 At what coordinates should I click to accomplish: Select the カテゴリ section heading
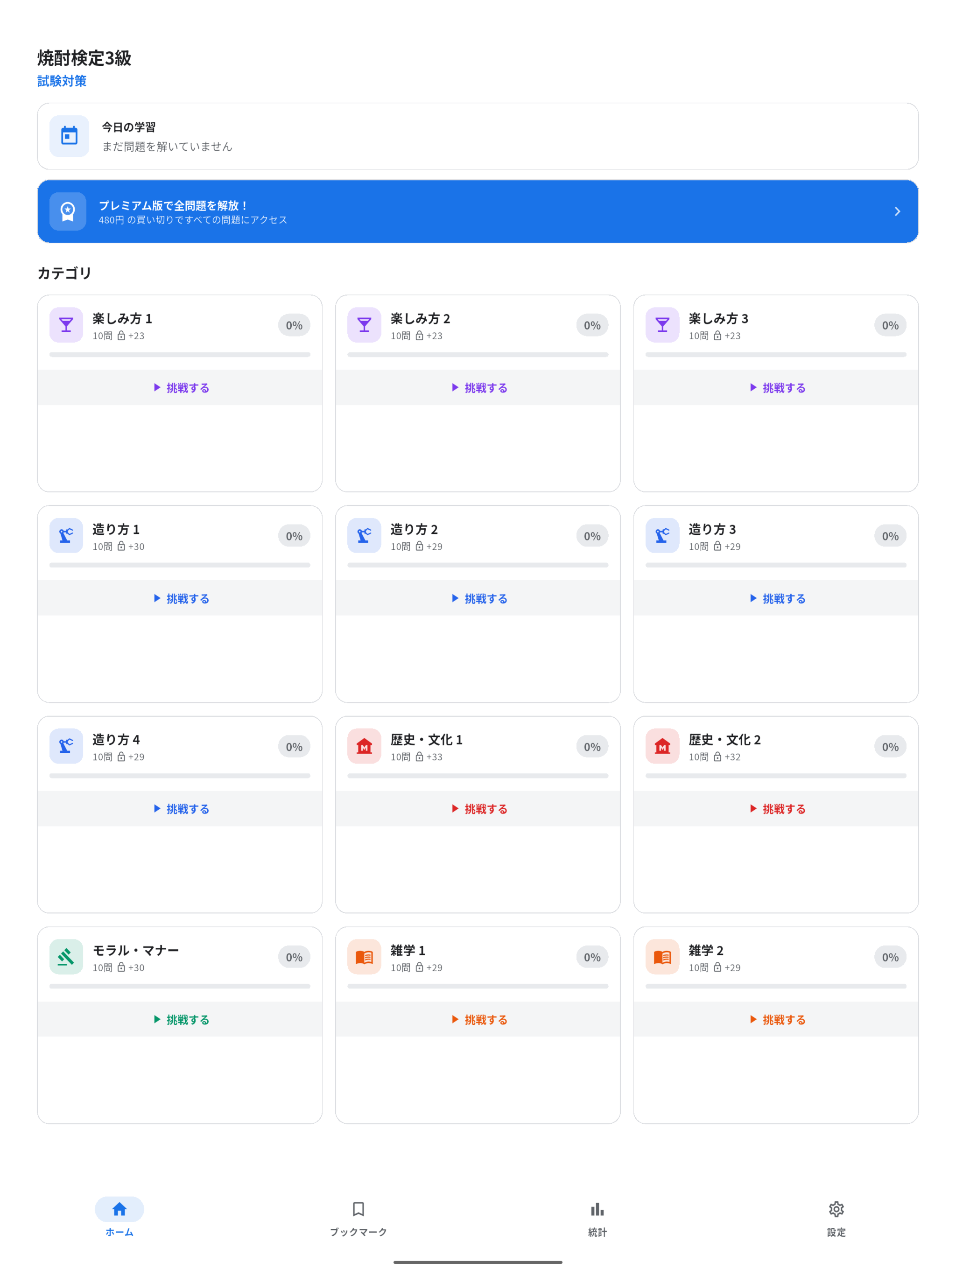[64, 273]
